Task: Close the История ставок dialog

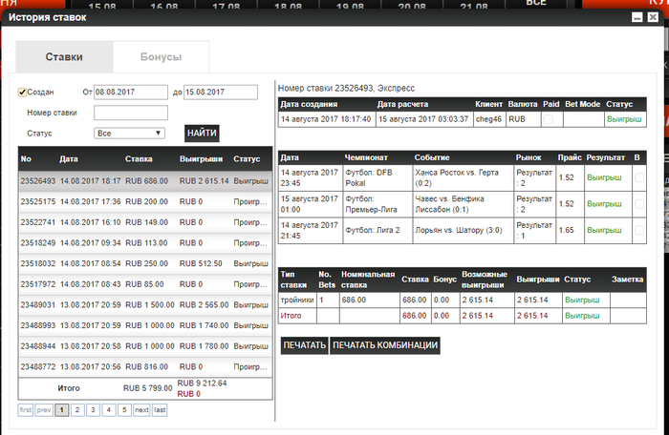Action: coord(653,17)
